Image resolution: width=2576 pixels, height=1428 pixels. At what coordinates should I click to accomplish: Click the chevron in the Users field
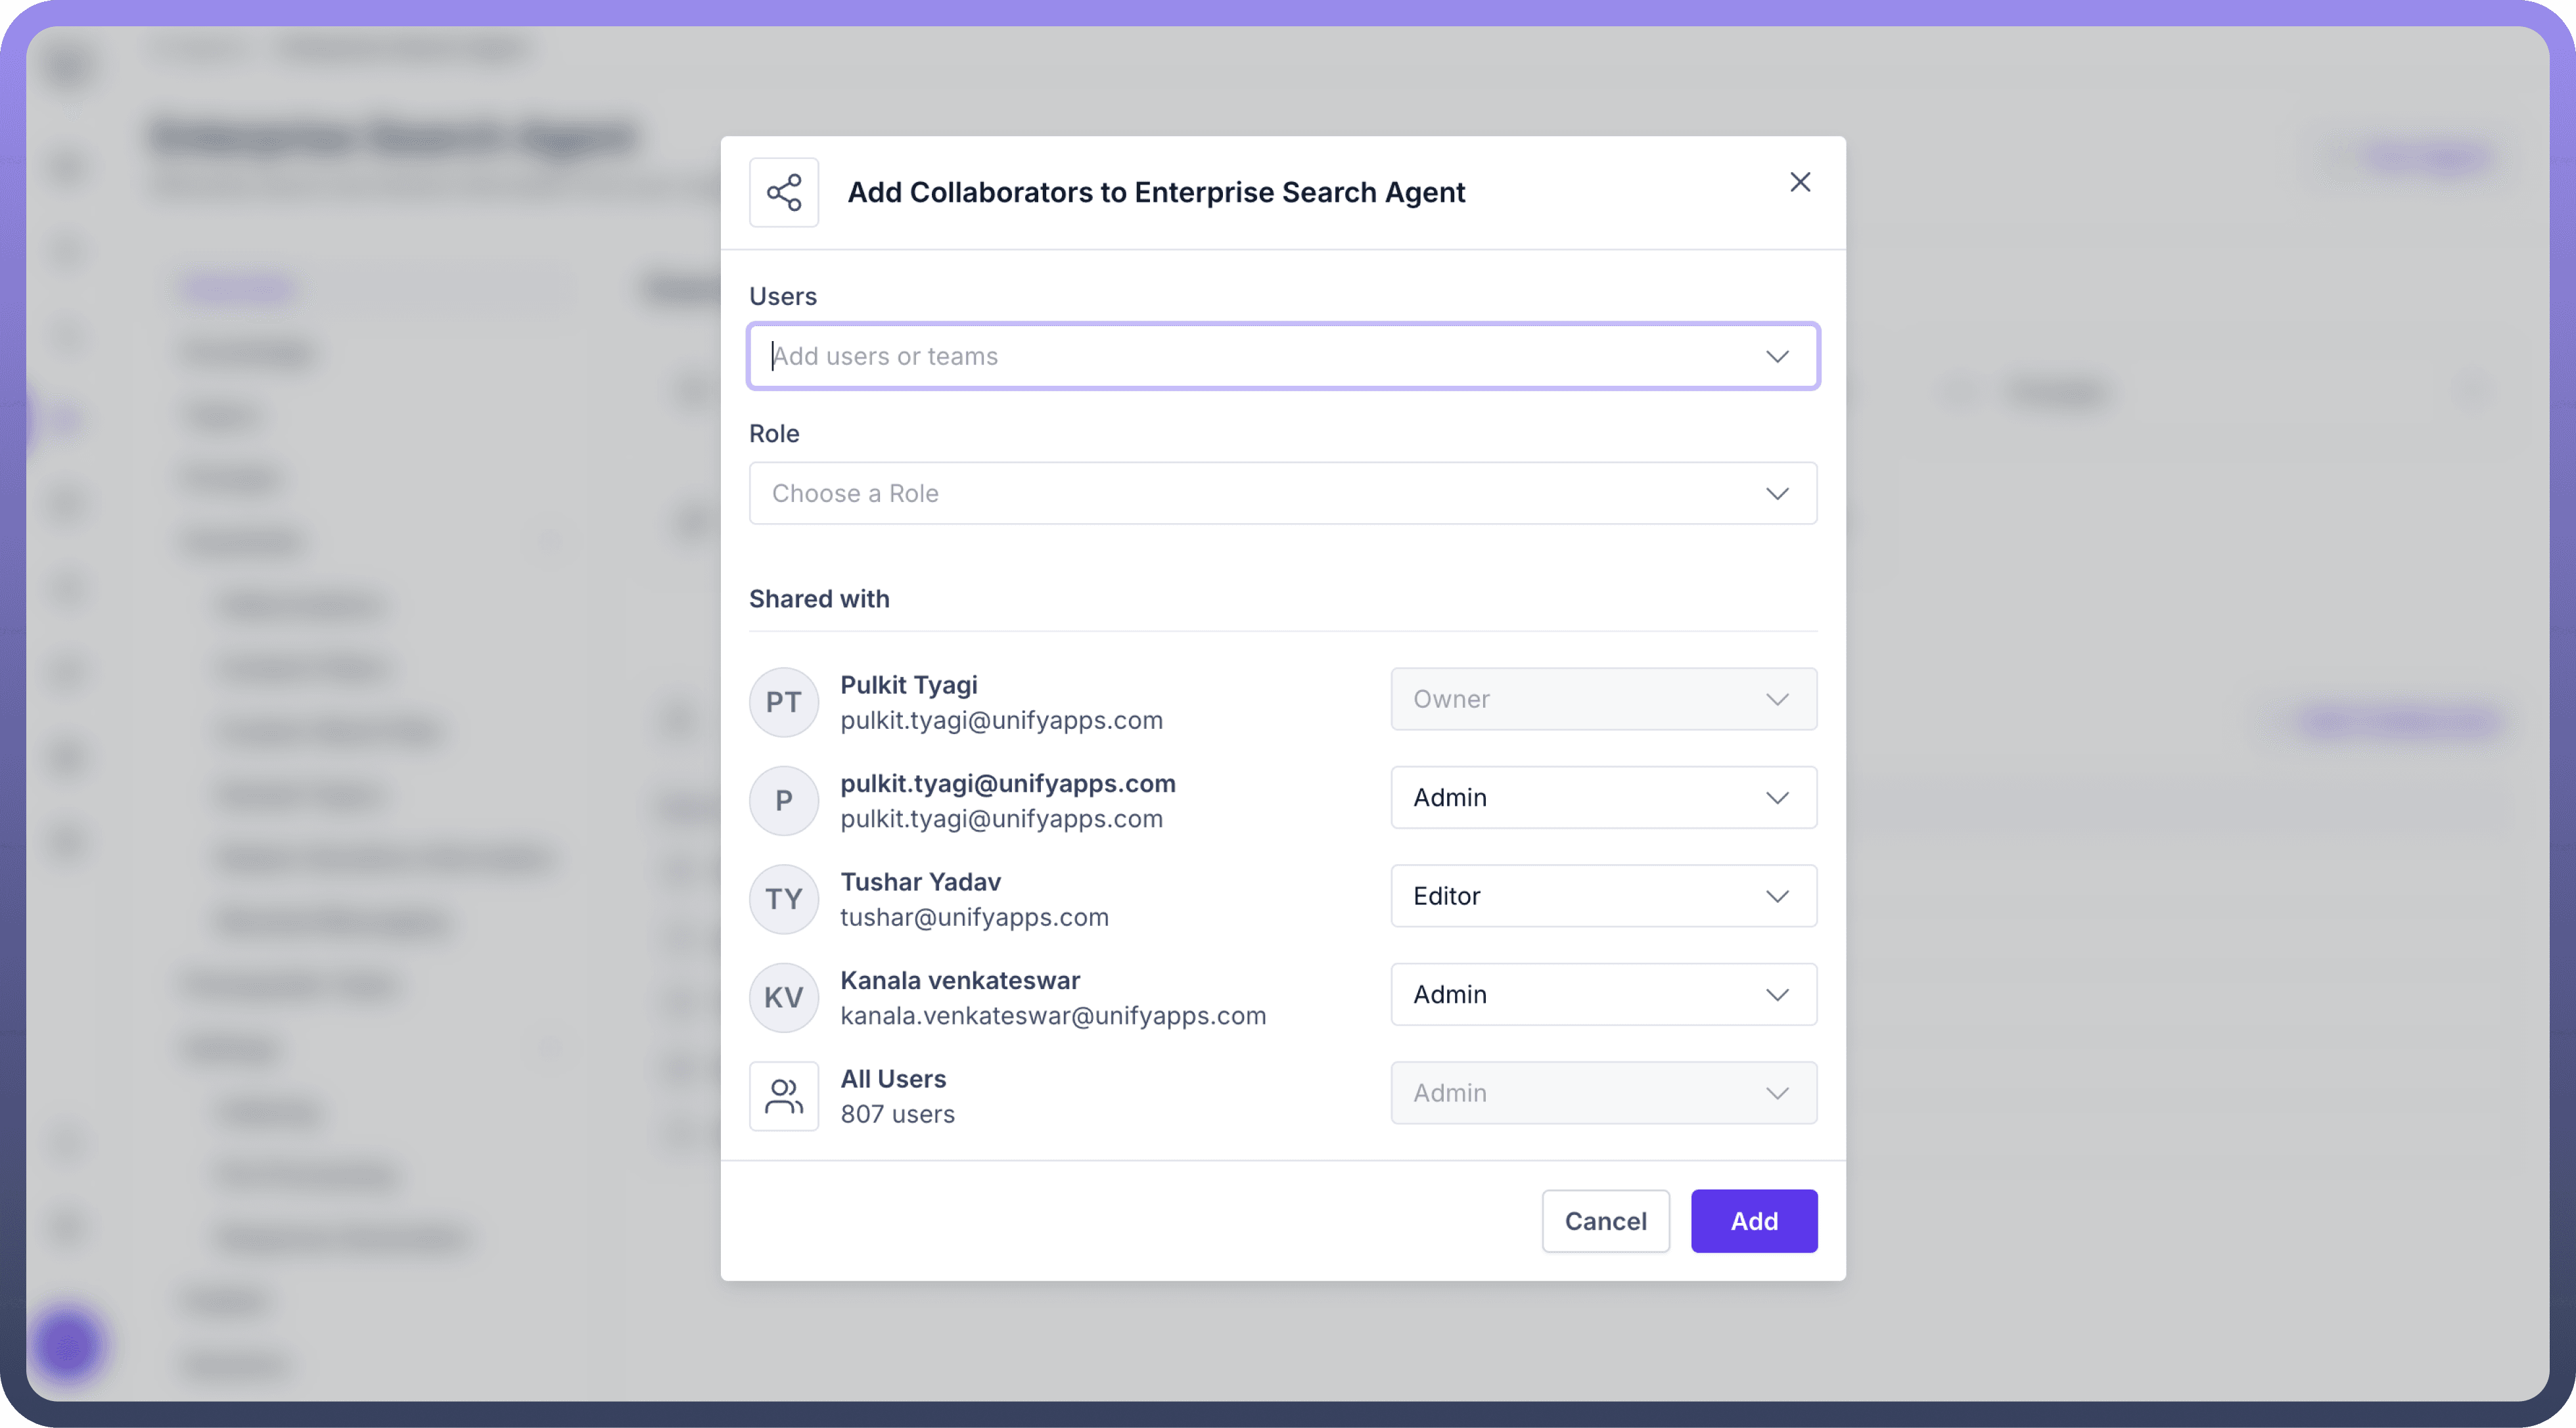[1776, 357]
